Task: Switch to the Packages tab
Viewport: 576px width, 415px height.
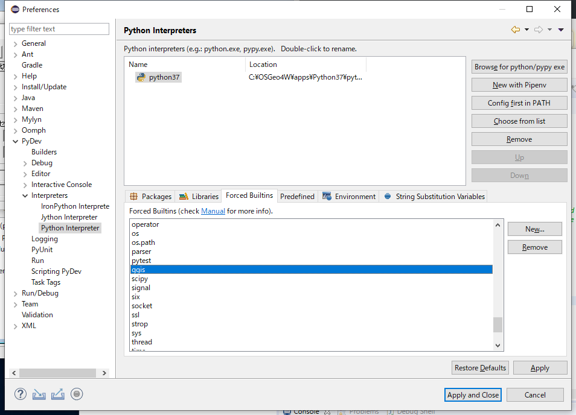Action: coord(151,197)
